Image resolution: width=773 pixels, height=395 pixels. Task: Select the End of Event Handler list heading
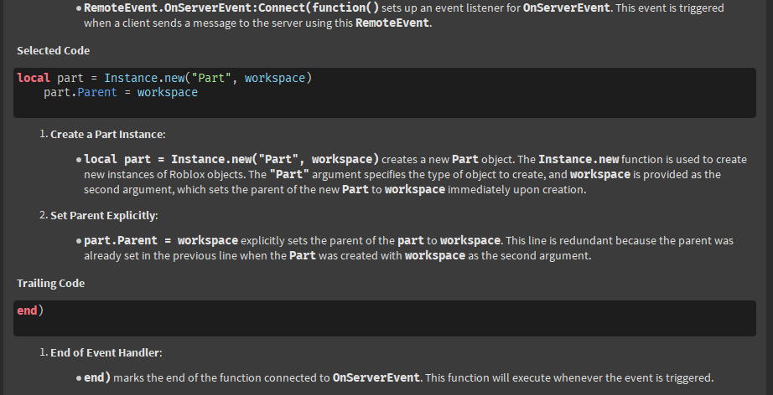click(x=106, y=352)
